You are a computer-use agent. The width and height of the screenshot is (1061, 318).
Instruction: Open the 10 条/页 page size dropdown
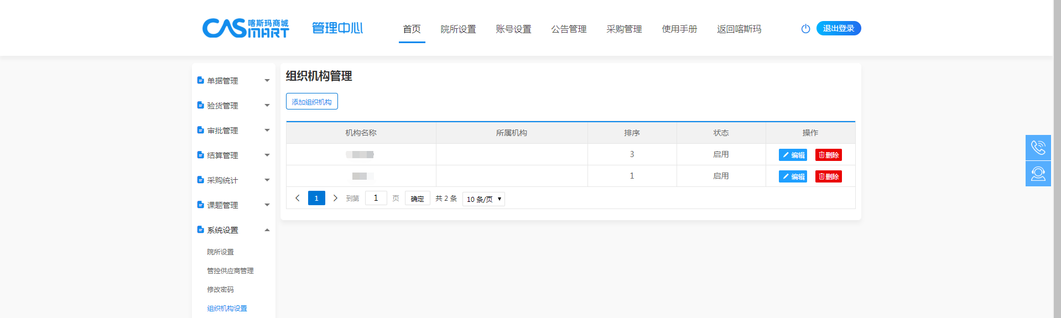pyautogui.click(x=483, y=199)
